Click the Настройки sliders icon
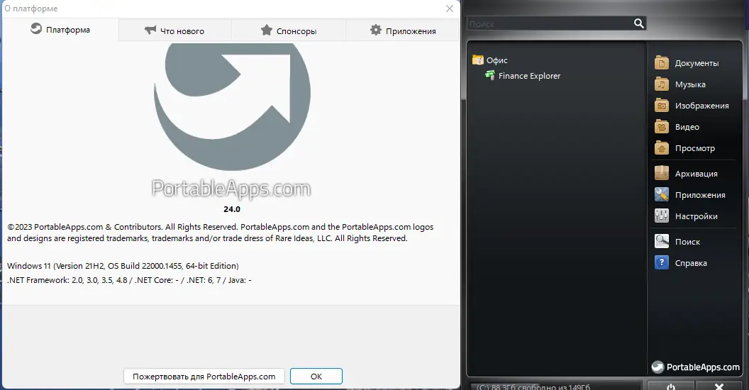Viewport: 749px width, 390px height. [662, 216]
